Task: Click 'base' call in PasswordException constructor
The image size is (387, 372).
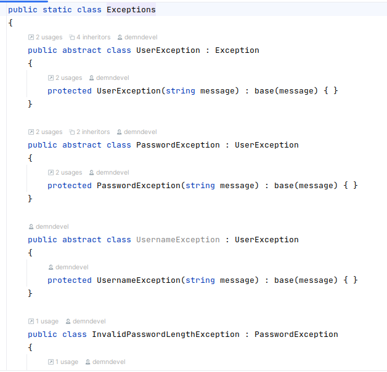Action: pos(284,186)
